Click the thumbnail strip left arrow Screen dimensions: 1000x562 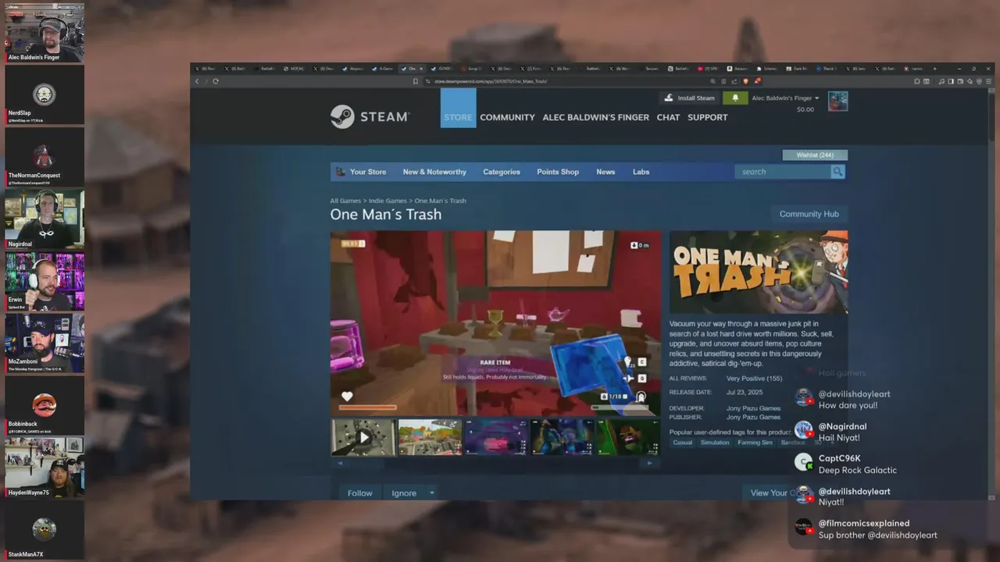340,463
